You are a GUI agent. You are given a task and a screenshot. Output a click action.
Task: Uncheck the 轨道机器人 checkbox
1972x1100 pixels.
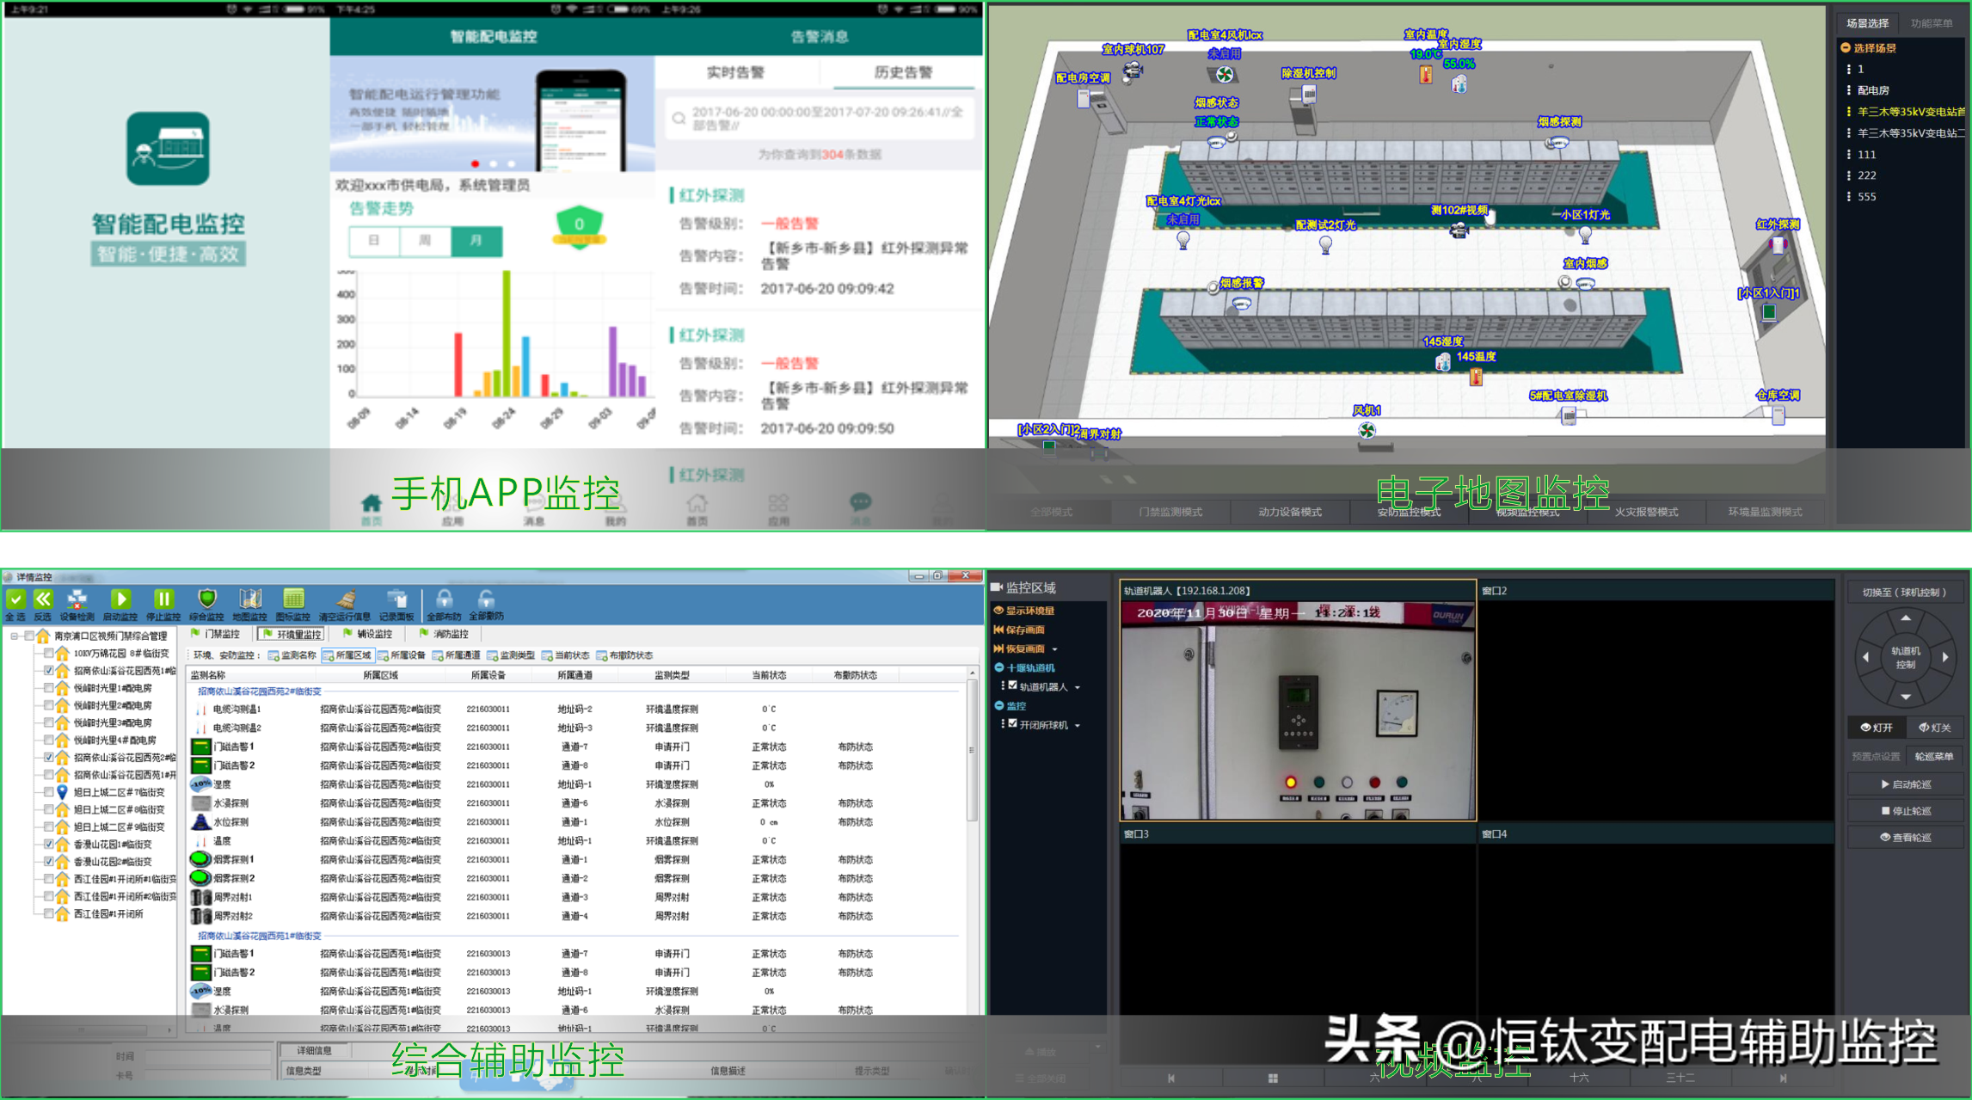coord(1012,685)
